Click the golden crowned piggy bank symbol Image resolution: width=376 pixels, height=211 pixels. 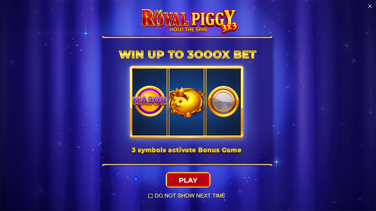pyautogui.click(x=187, y=102)
